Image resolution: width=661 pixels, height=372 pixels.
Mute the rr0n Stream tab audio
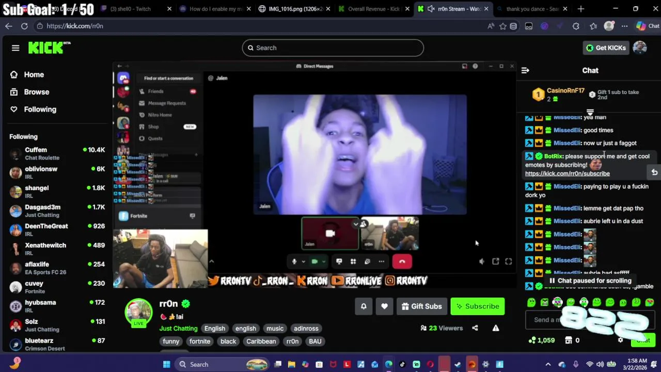[431, 9]
